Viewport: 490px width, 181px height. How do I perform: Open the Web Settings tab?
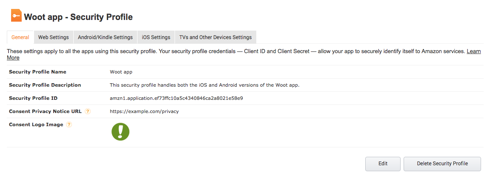point(53,37)
